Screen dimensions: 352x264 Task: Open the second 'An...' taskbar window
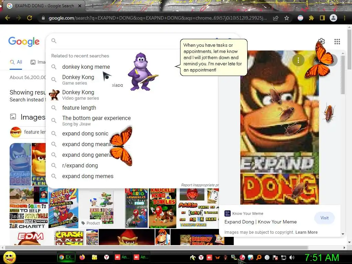141,257
